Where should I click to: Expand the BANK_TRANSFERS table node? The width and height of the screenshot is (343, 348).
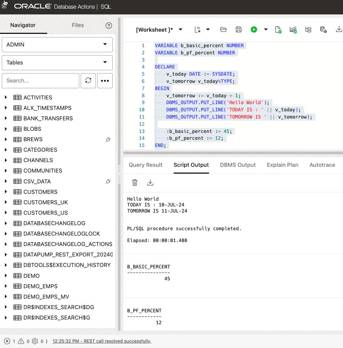pos(6,118)
